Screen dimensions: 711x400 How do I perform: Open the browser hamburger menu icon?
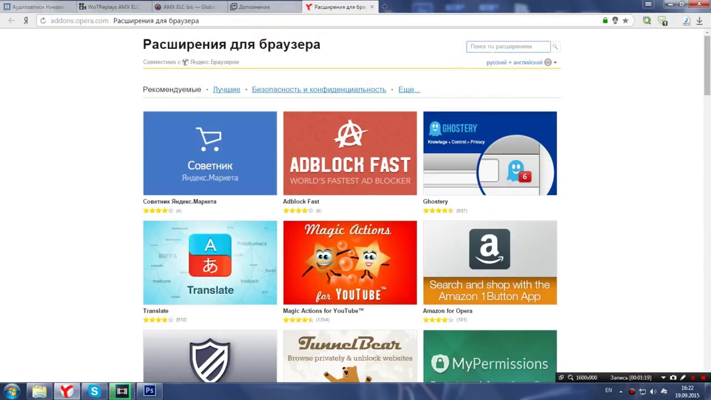click(648, 4)
